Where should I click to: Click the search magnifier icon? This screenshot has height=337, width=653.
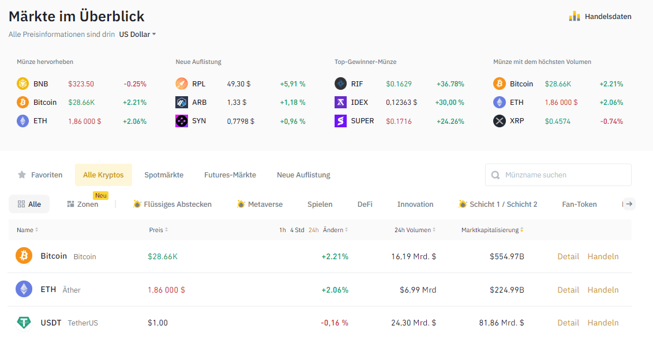[x=496, y=175]
